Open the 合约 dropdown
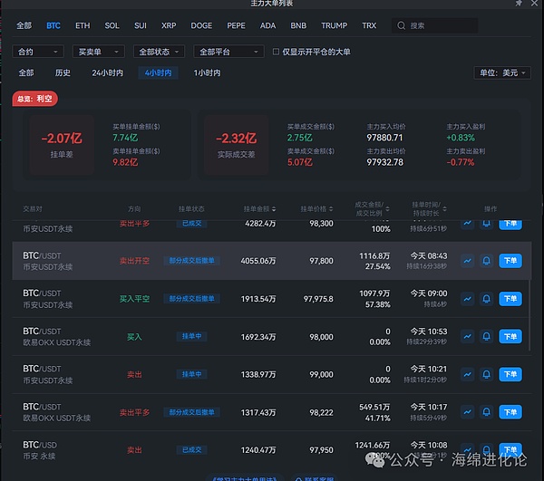This screenshot has height=481, width=544. click(38, 52)
